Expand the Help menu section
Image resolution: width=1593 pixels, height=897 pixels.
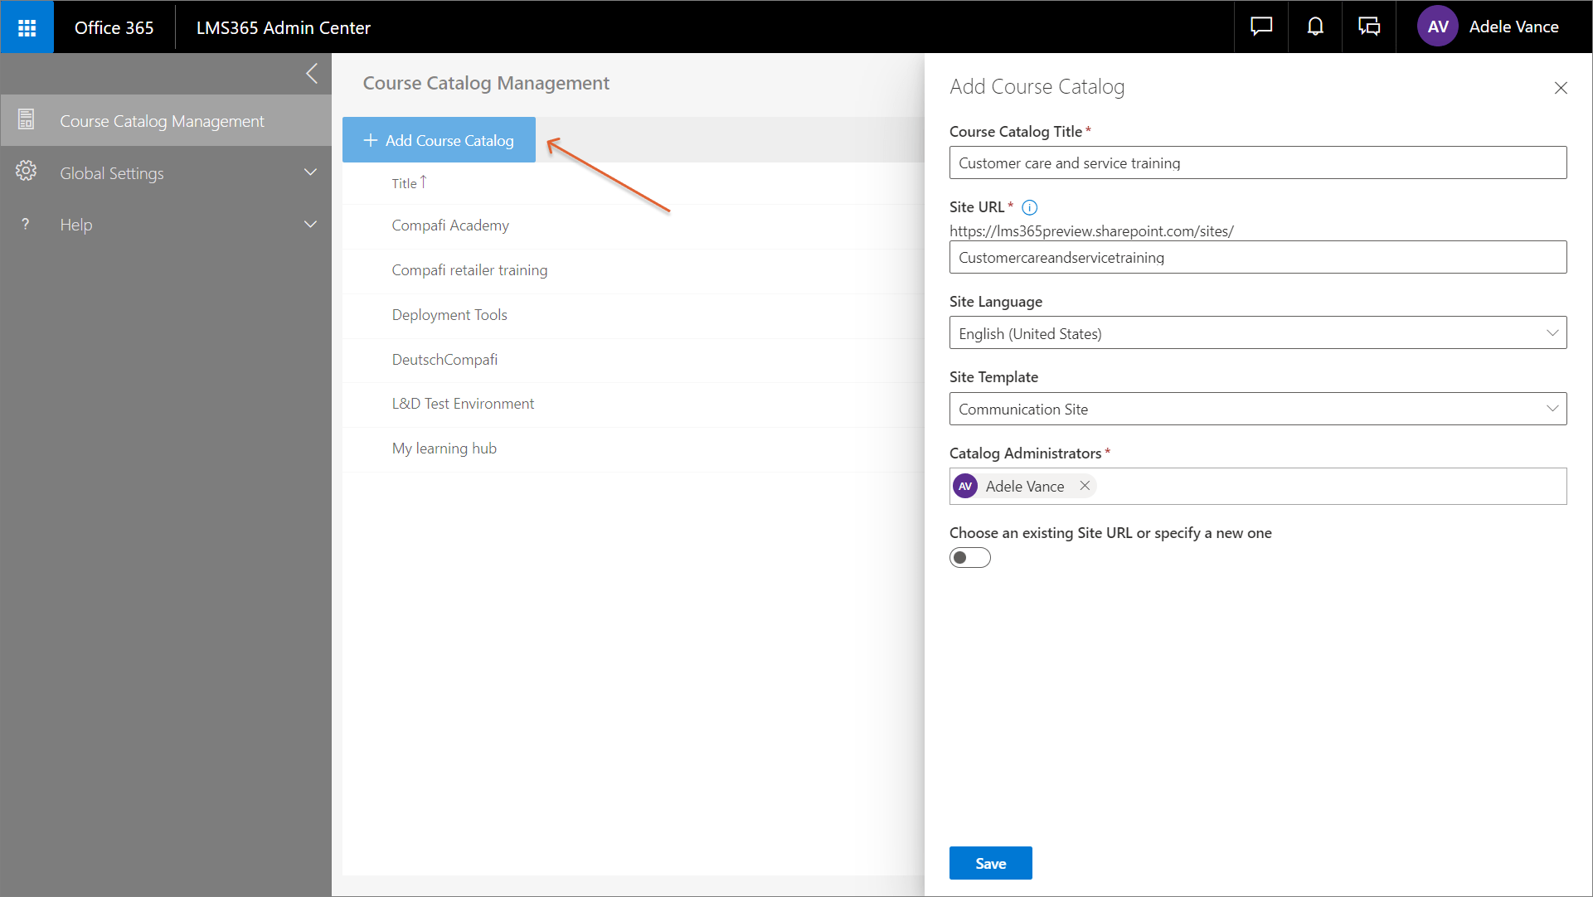click(x=309, y=224)
